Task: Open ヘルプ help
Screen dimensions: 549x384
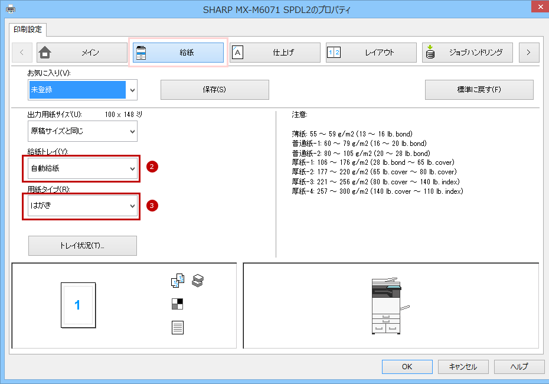Action: click(x=519, y=367)
